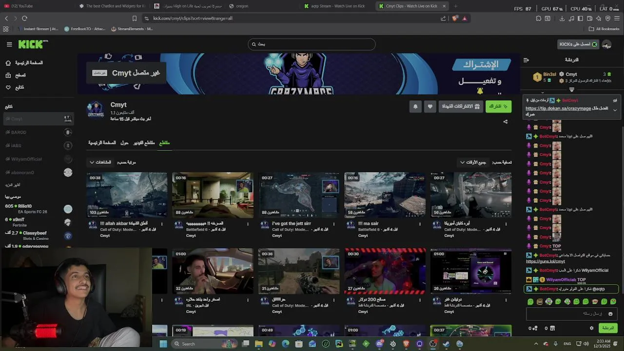
Task: Hide the pinned chat message
Action: 615,100
